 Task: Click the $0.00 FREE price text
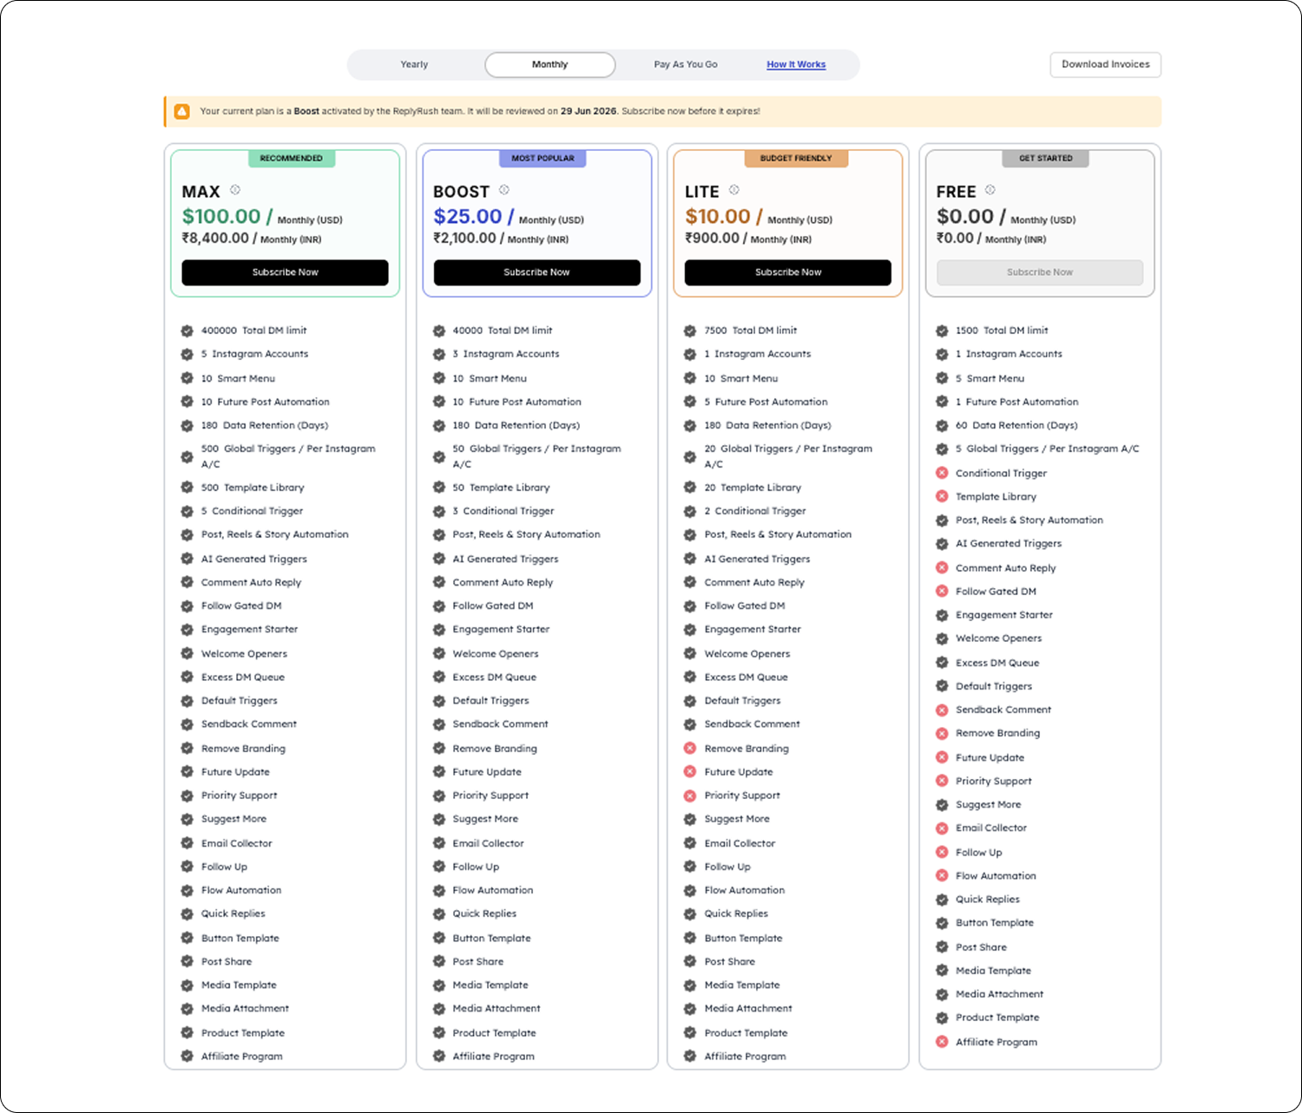[965, 216]
